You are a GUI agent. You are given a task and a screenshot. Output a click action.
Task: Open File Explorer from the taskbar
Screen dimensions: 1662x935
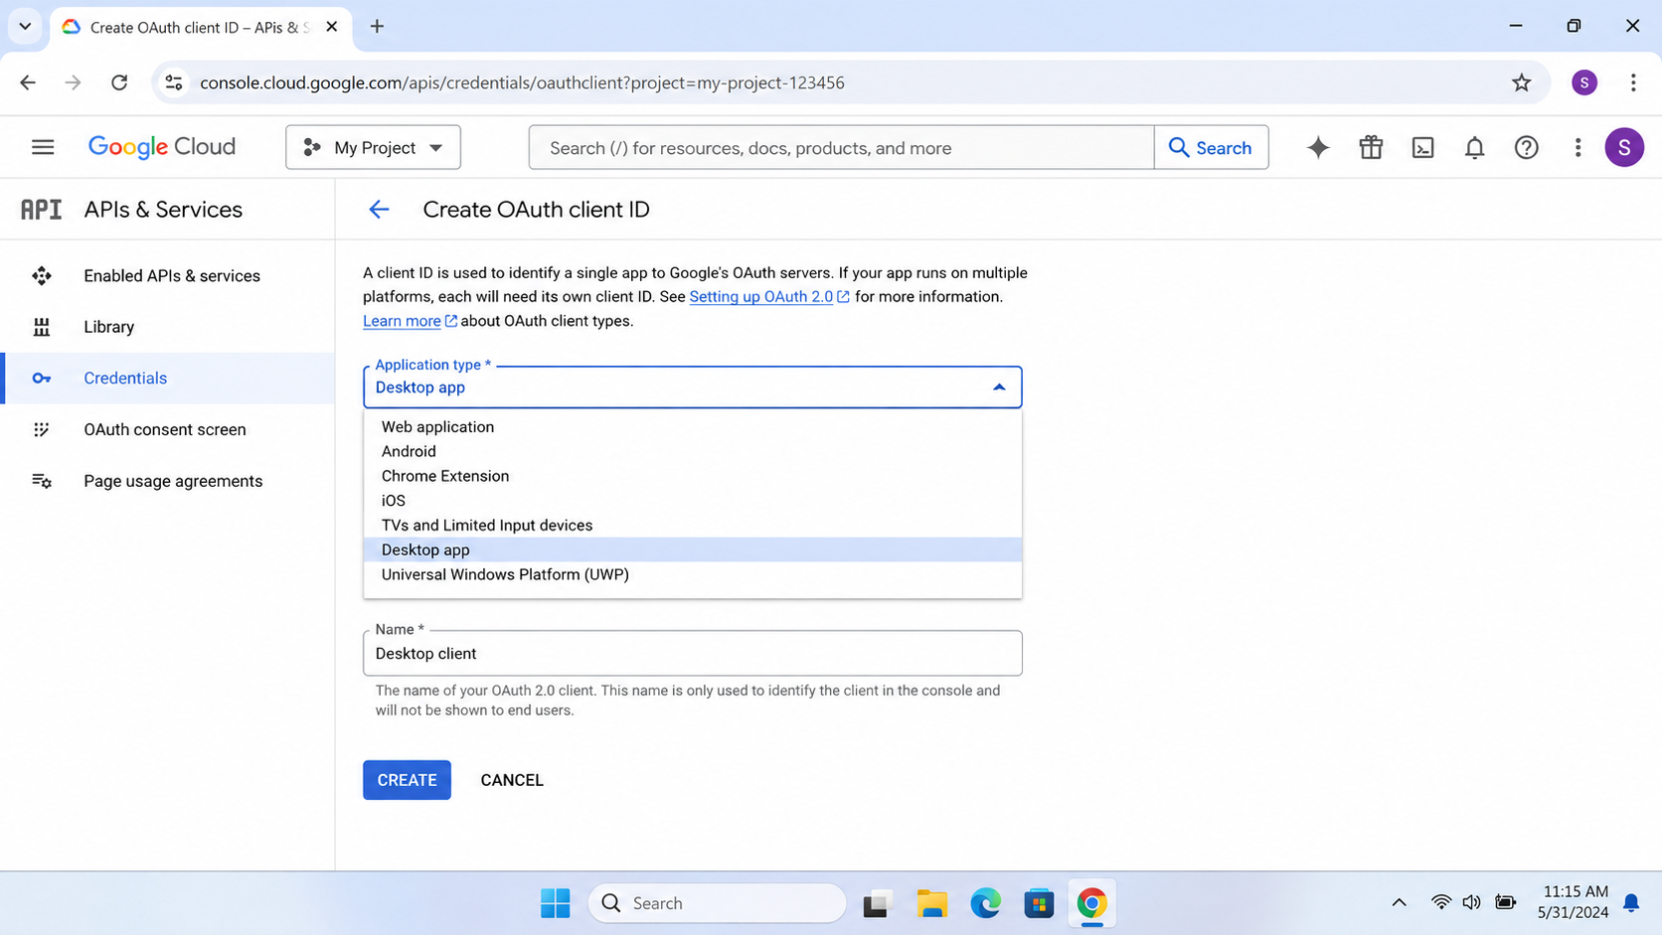pos(931,903)
